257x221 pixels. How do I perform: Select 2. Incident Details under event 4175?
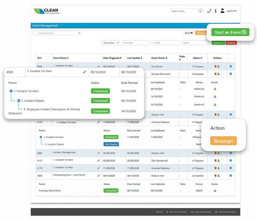[x=54, y=144]
